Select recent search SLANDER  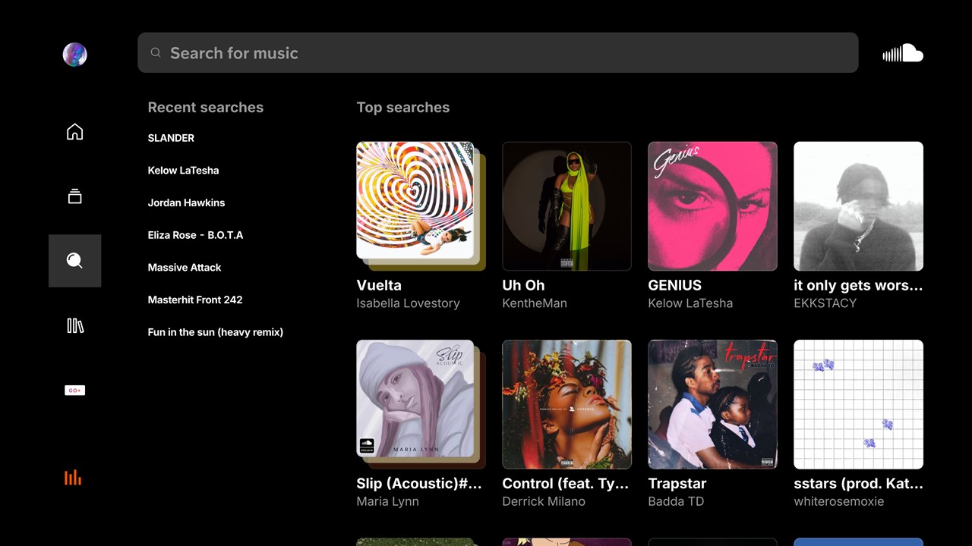coord(171,138)
